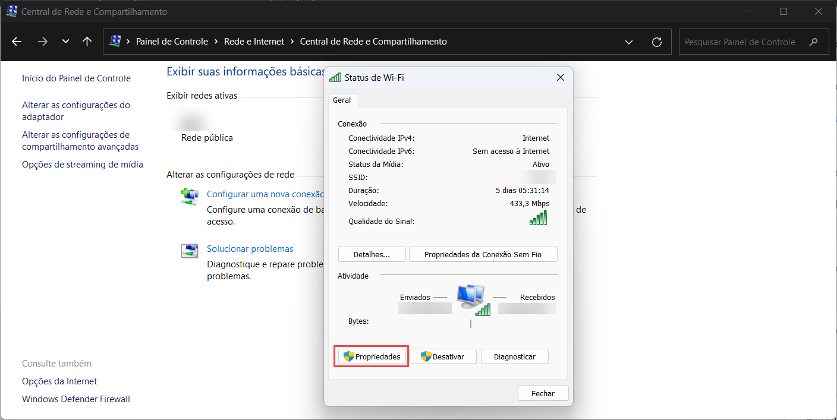Click the back navigation arrow
The width and height of the screenshot is (837, 420).
pyautogui.click(x=17, y=42)
